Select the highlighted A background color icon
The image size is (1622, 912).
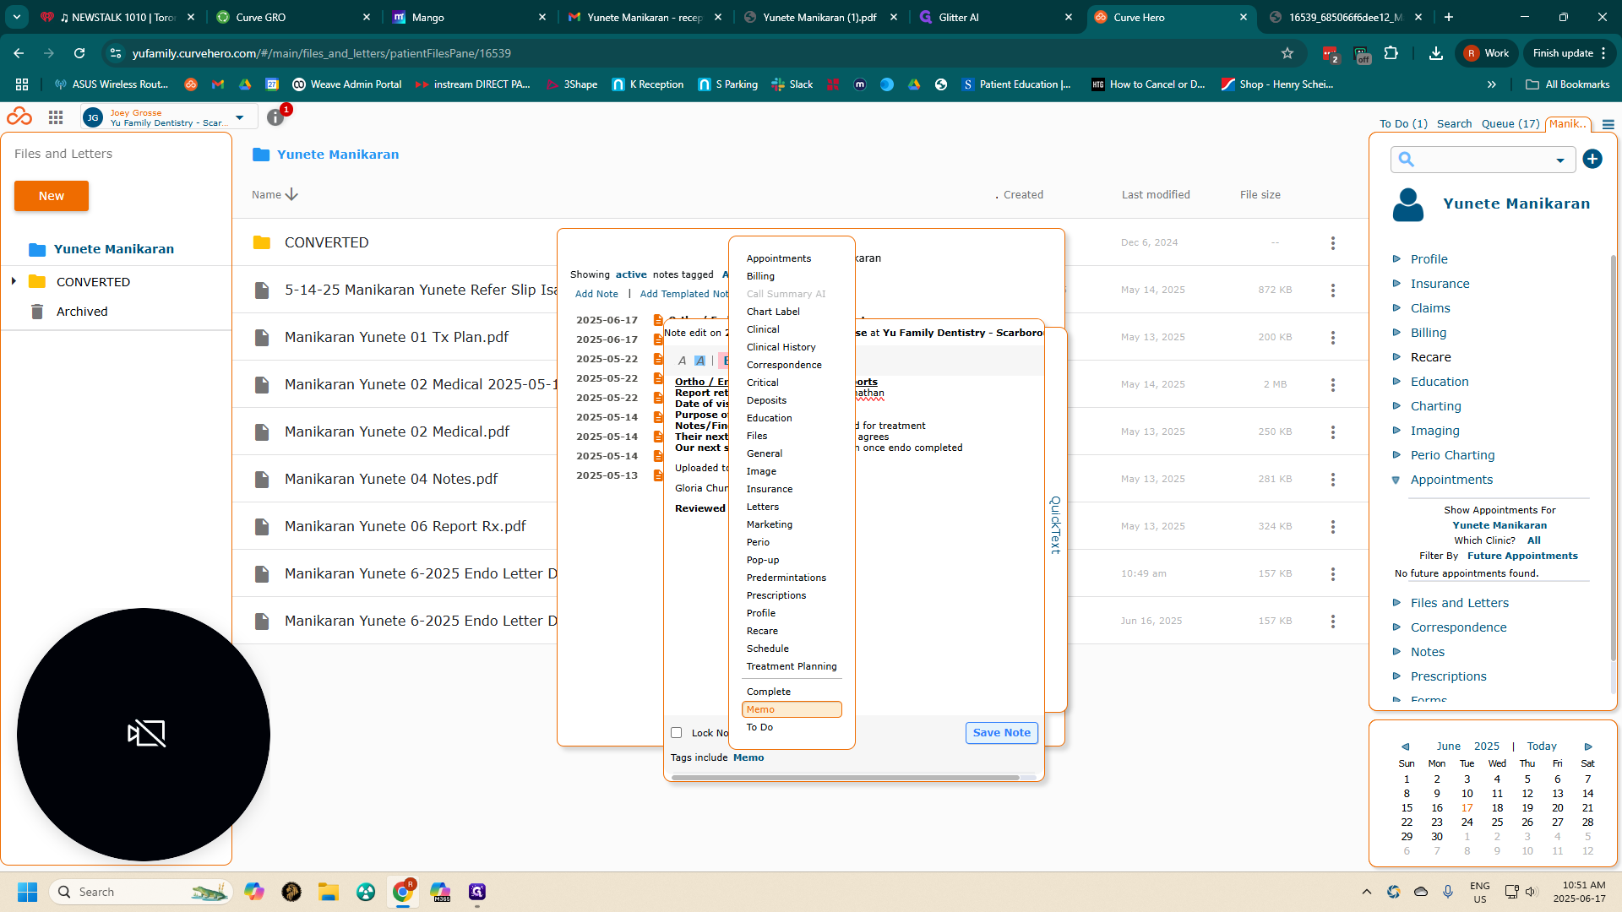(699, 361)
